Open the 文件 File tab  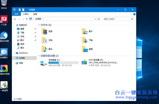tap(16, 14)
